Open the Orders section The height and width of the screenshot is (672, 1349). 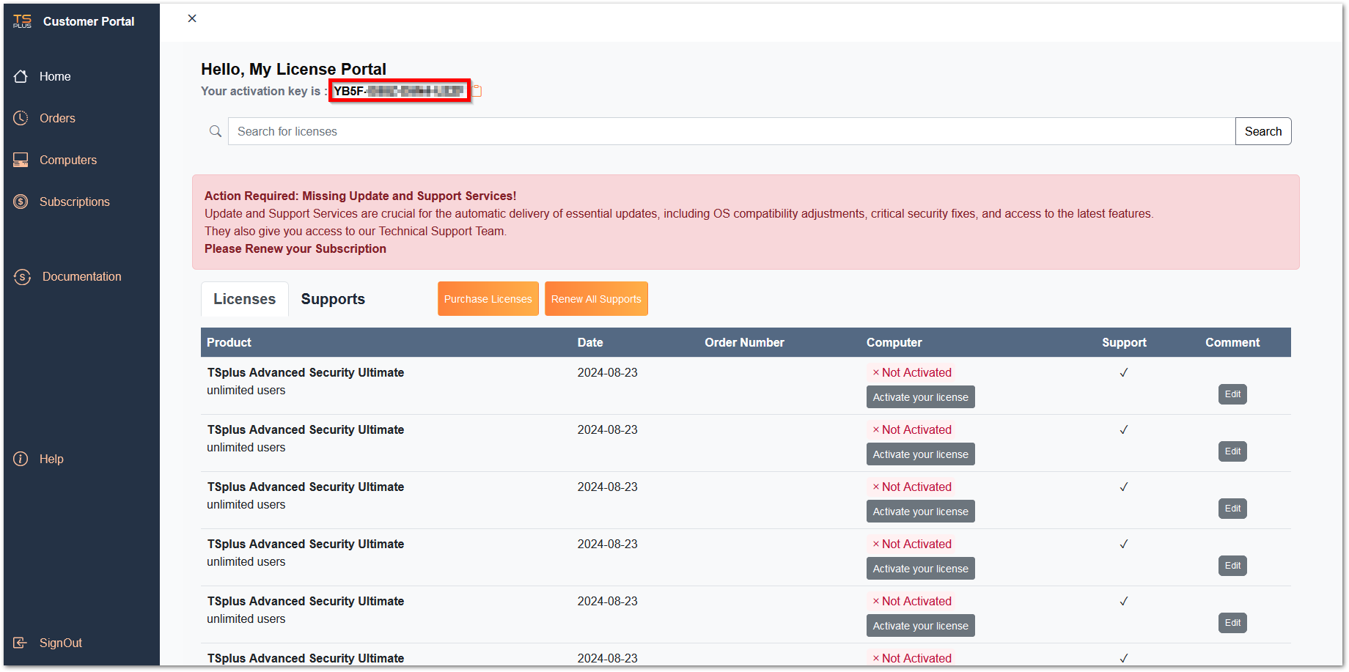point(57,118)
